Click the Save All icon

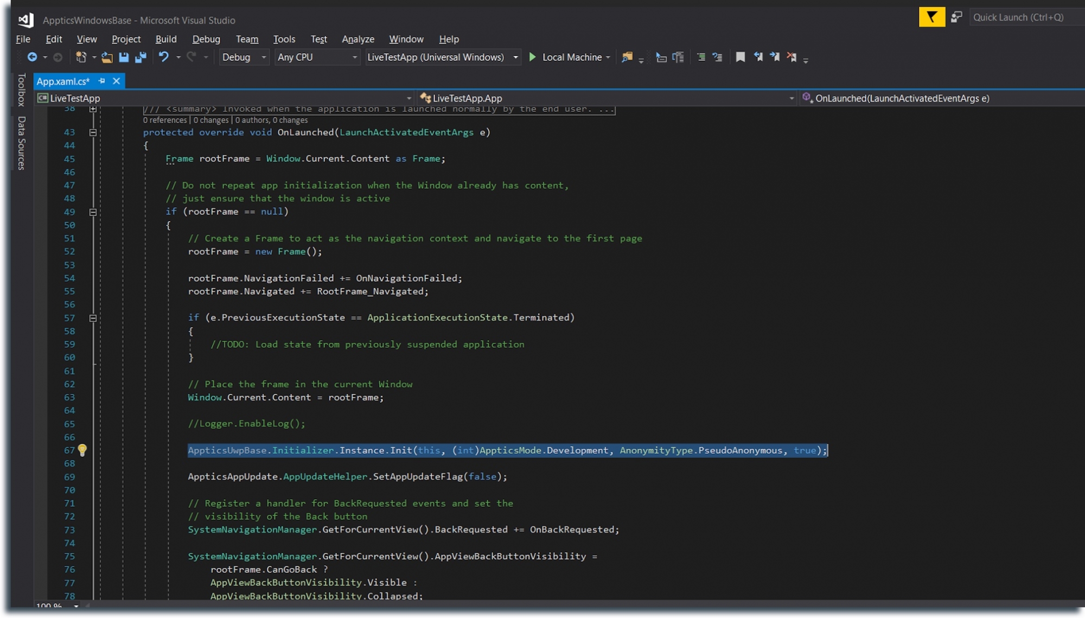pyautogui.click(x=141, y=58)
